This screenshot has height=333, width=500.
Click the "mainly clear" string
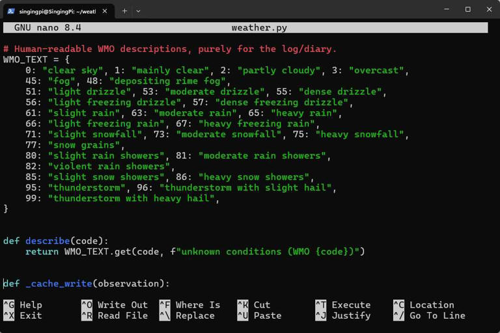point(171,70)
